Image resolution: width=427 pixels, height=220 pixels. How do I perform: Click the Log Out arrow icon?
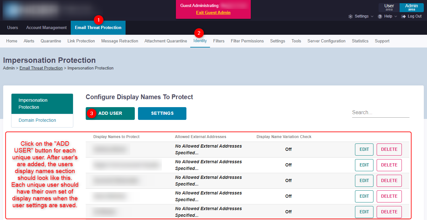(x=404, y=16)
